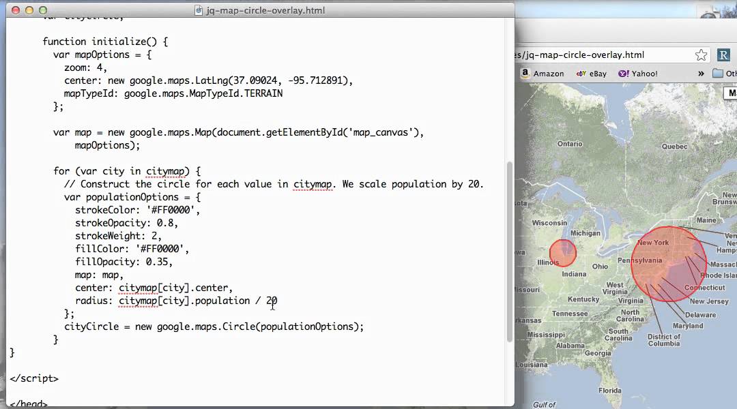Expand hidden bookmarks with double chevron
This screenshot has width=737, height=409.
701,74
